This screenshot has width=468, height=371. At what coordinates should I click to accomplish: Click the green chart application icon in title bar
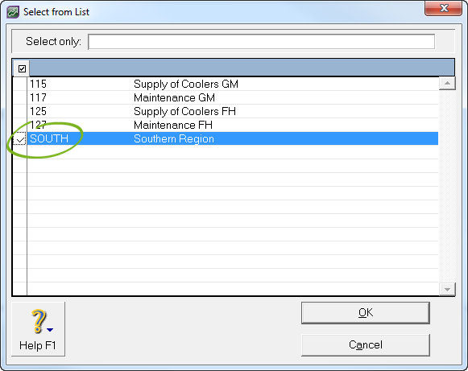pos(13,12)
